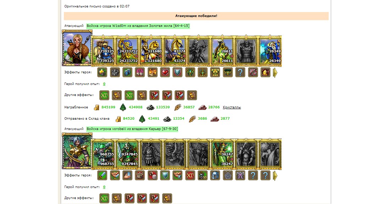
Task: Select the pink castle hero effect icon
Action: click(140, 73)
